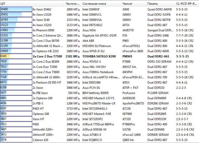Screen dimensions: 199x143
Task: Select row 8x Xeon E5462
Action: click(x=99, y=9)
